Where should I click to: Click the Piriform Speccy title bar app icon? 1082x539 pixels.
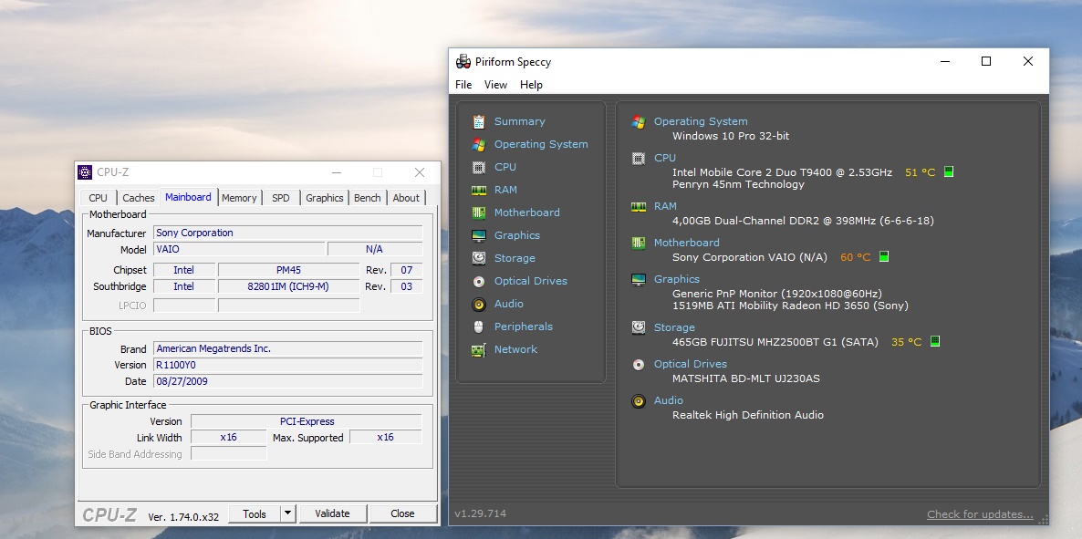pyautogui.click(x=463, y=61)
